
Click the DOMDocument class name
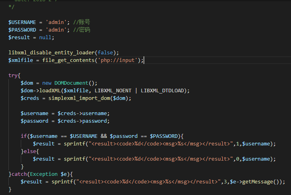pos(71,83)
